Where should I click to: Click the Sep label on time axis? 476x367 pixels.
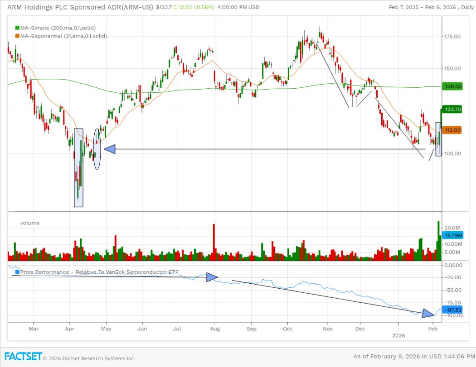(251, 329)
